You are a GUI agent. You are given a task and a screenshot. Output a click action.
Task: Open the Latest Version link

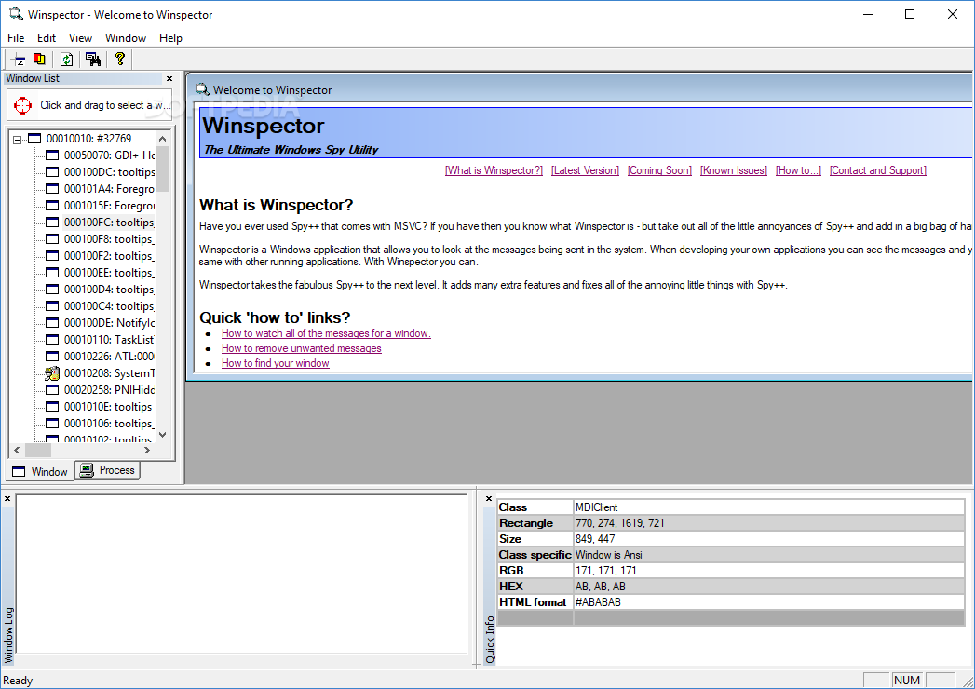tap(585, 170)
